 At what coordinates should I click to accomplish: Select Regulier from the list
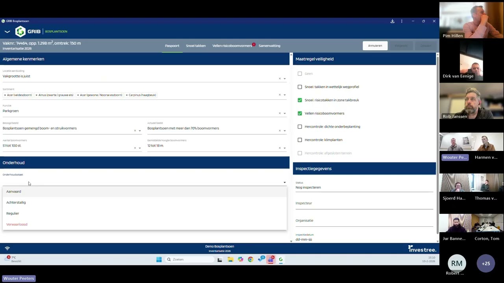(x=145, y=213)
